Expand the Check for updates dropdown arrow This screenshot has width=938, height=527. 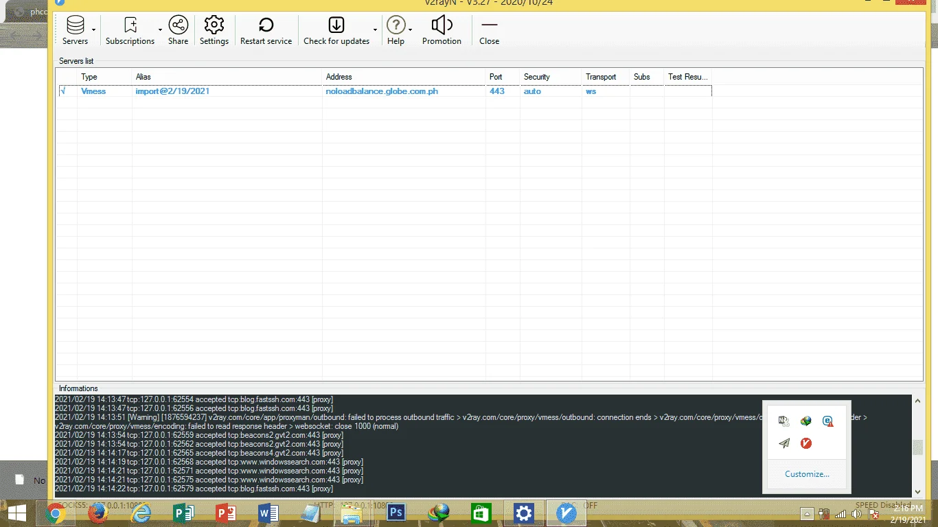376,30
